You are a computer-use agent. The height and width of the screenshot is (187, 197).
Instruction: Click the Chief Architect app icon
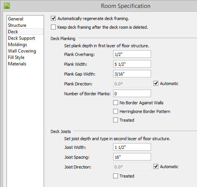click(7, 6)
